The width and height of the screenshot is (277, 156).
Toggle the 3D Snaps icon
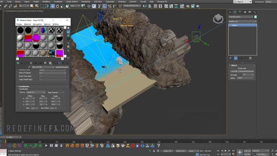coord(100,6)
